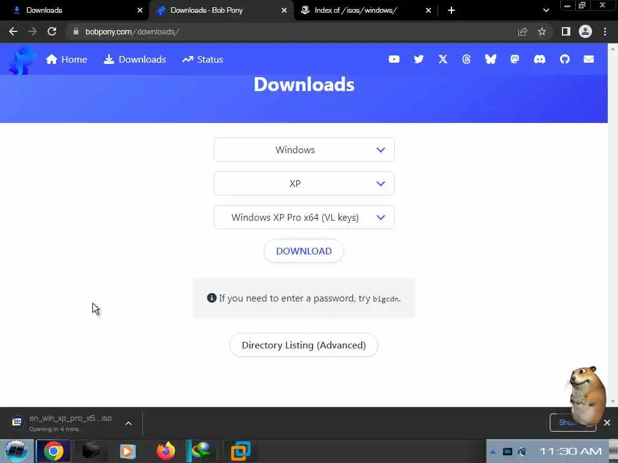Open the Discord icon link

tap(540, 59)
